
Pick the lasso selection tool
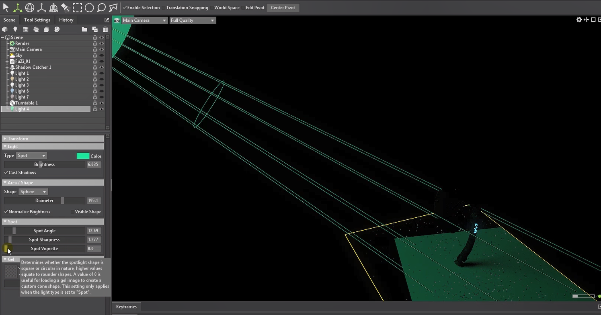point(101,7)
